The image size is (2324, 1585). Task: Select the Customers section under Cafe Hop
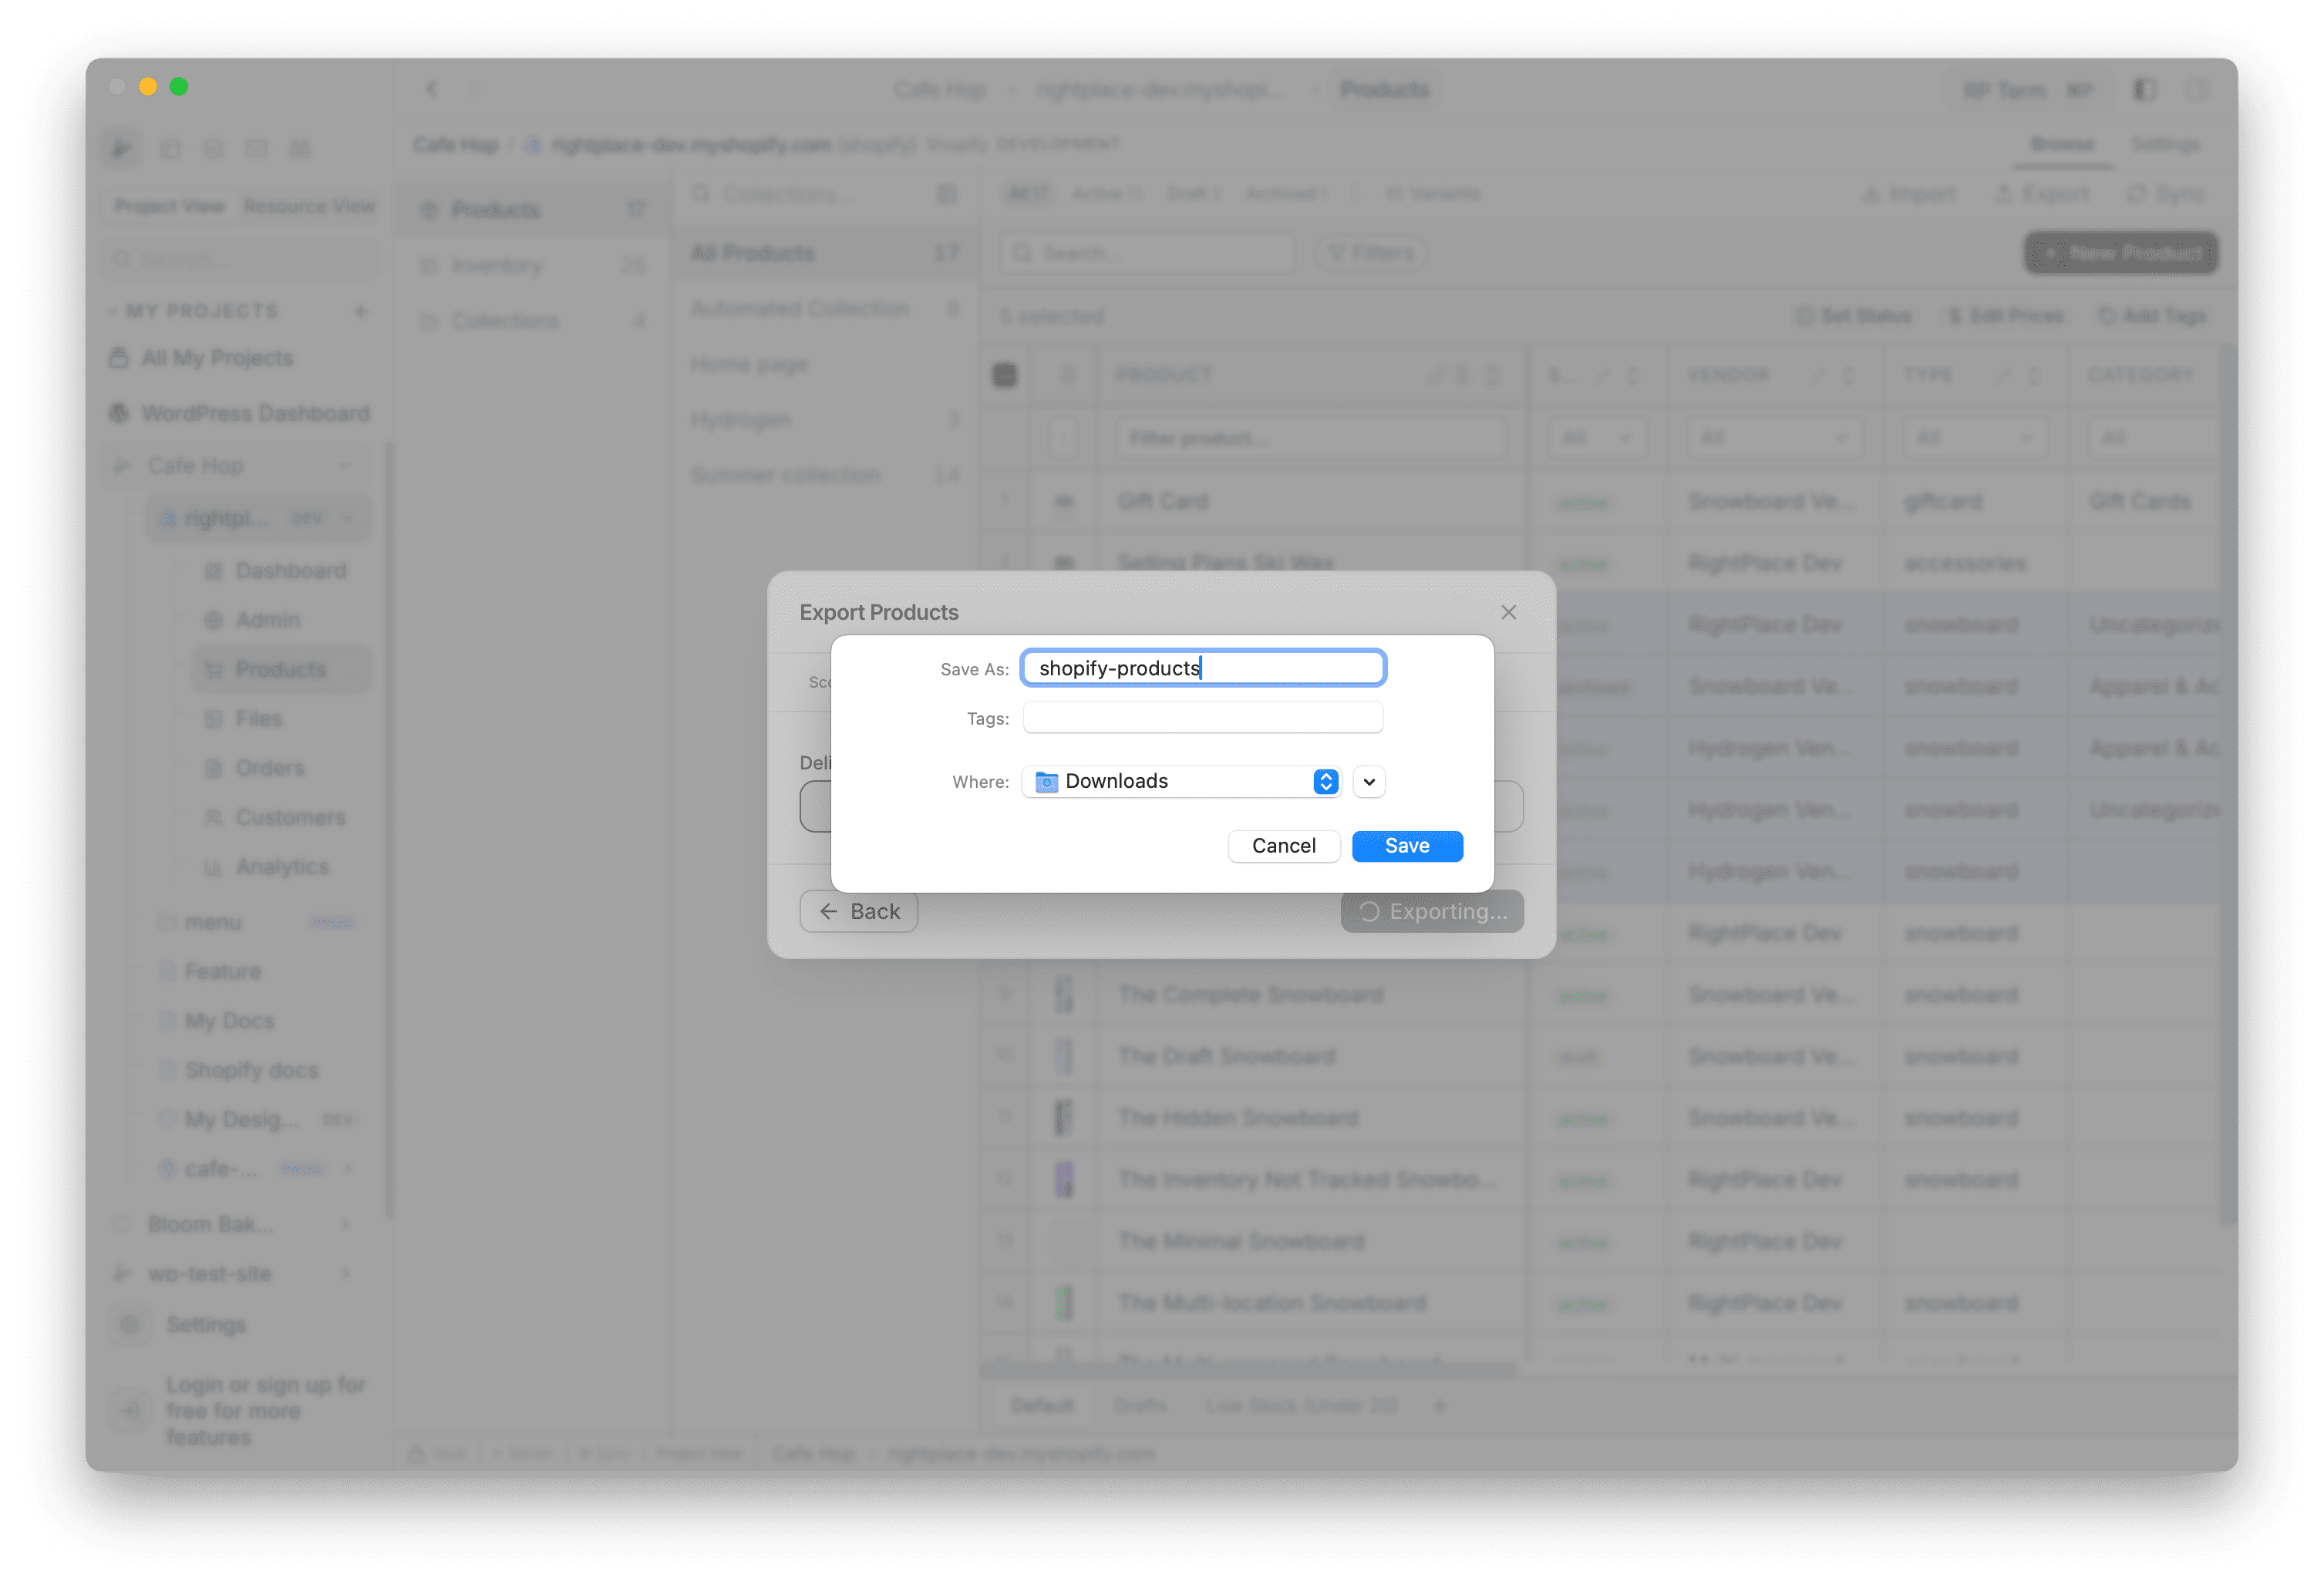click(291, 817)
